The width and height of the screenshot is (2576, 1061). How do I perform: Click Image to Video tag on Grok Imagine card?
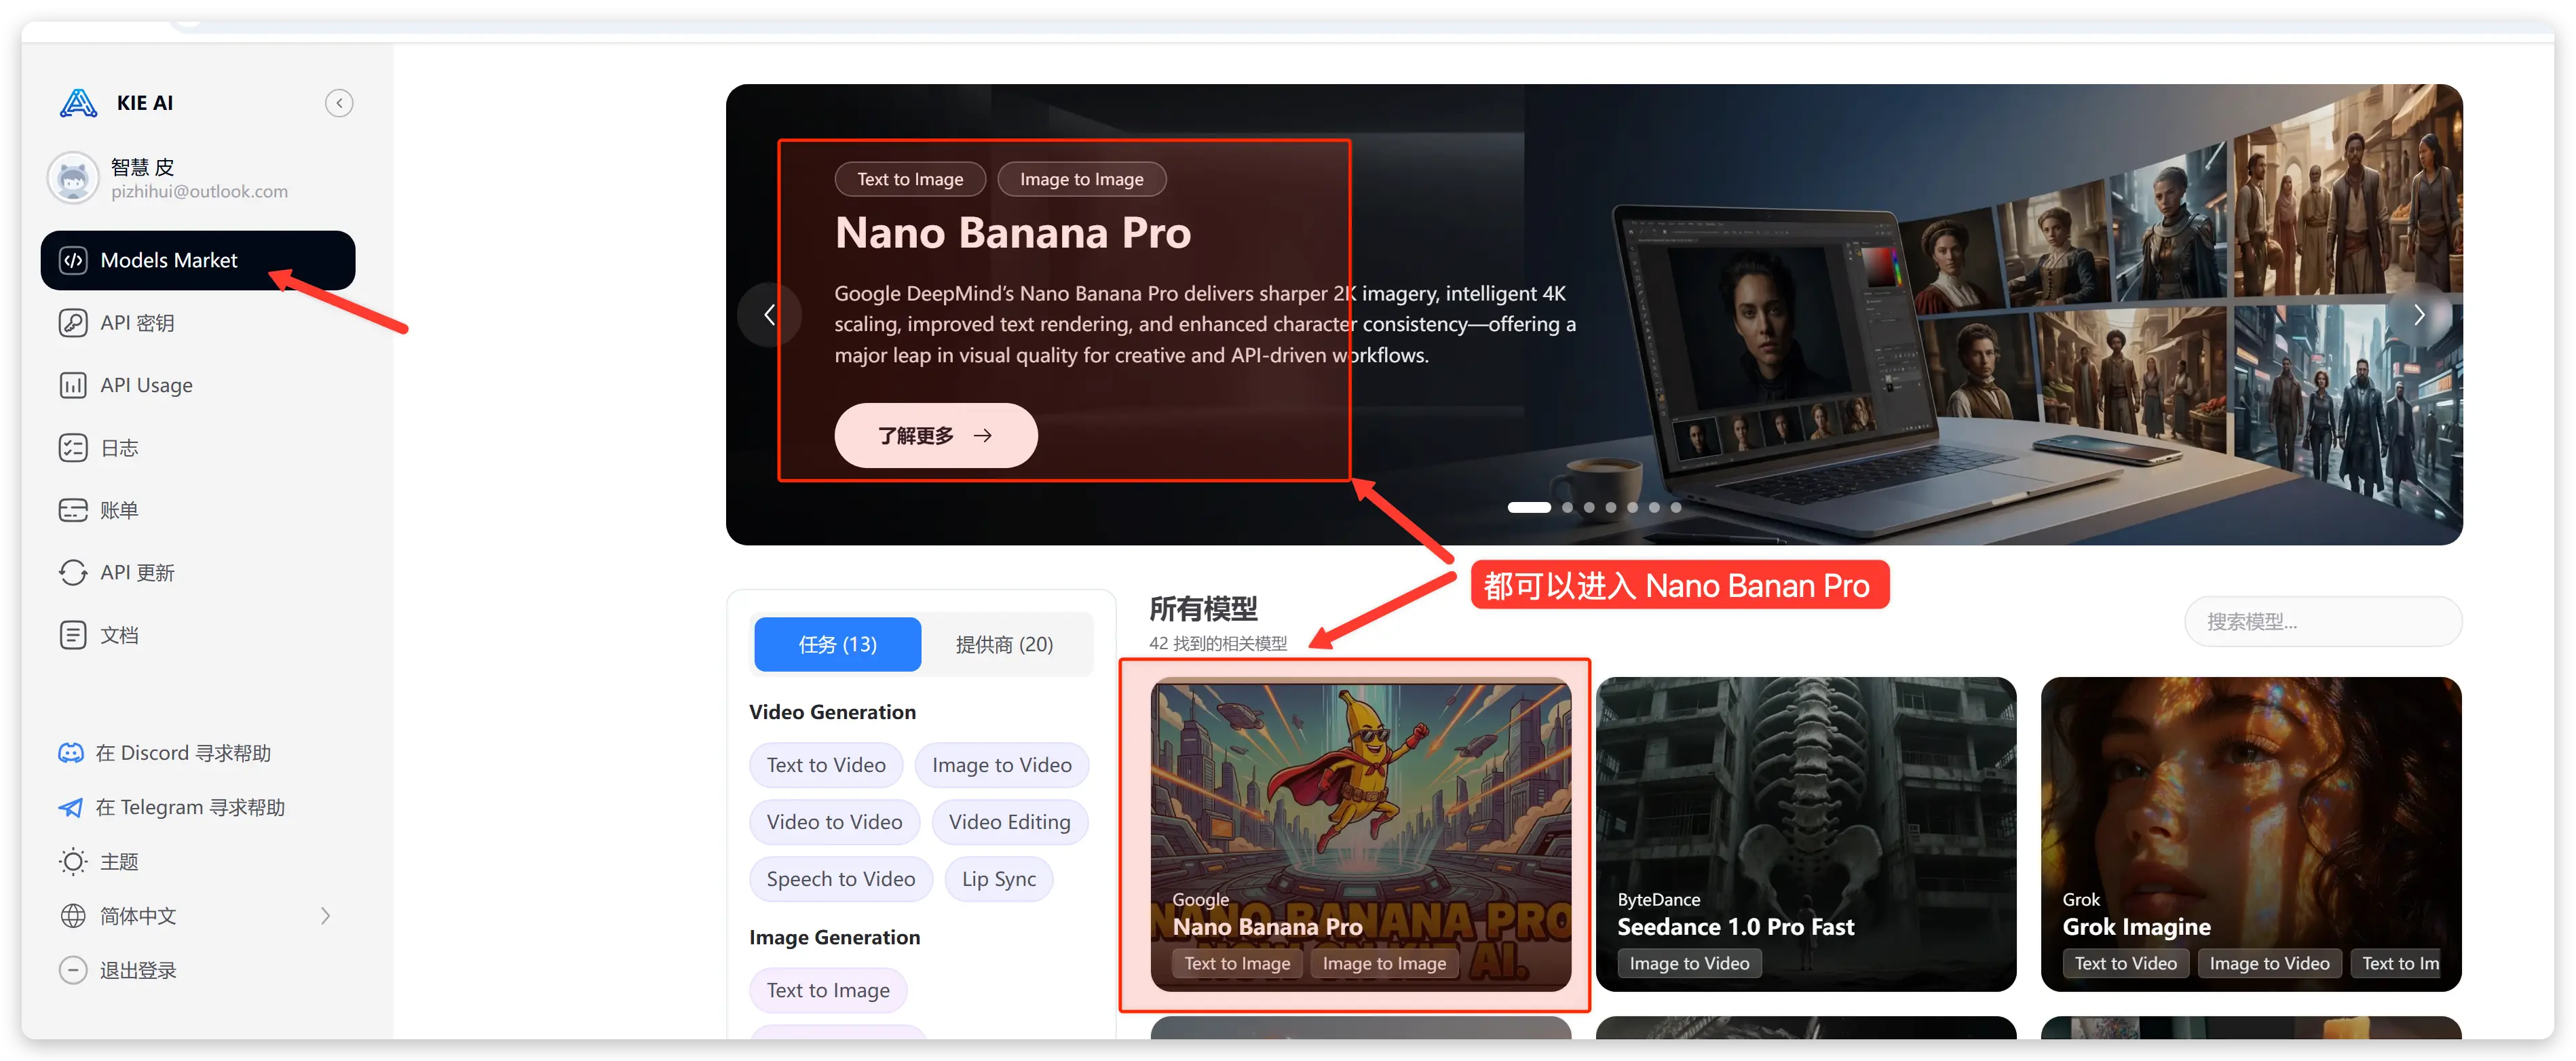[x=2269, y=964]
